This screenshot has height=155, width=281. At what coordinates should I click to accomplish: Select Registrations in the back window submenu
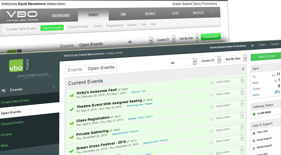point(115,25)
